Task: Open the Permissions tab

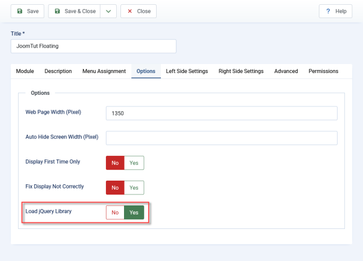Action: coord(323,71)
